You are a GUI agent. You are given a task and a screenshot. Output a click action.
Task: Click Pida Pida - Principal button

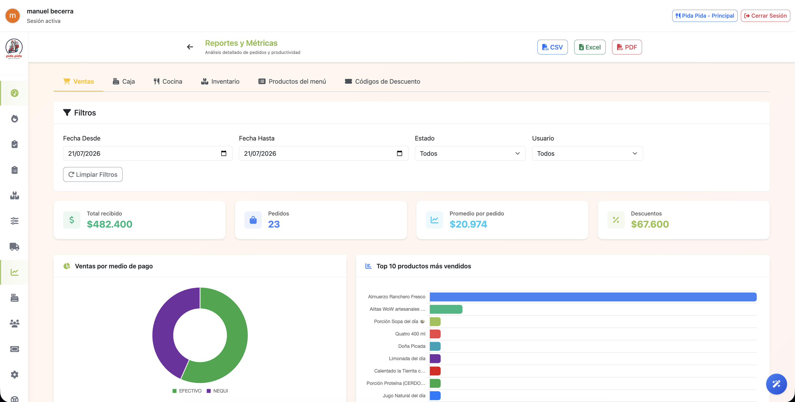point(705,16)
